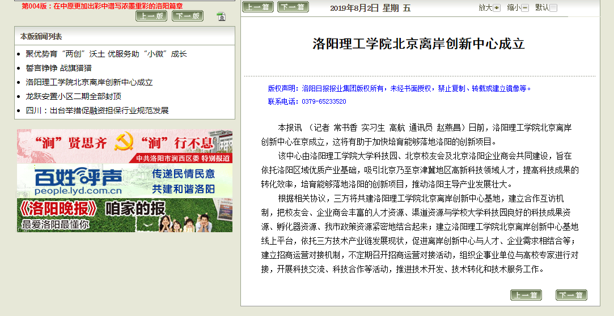Click the enlarge text (放大) plus icon
Viewport: 614px width, 316px height.
pyautogui.click(x=497, y=8)
